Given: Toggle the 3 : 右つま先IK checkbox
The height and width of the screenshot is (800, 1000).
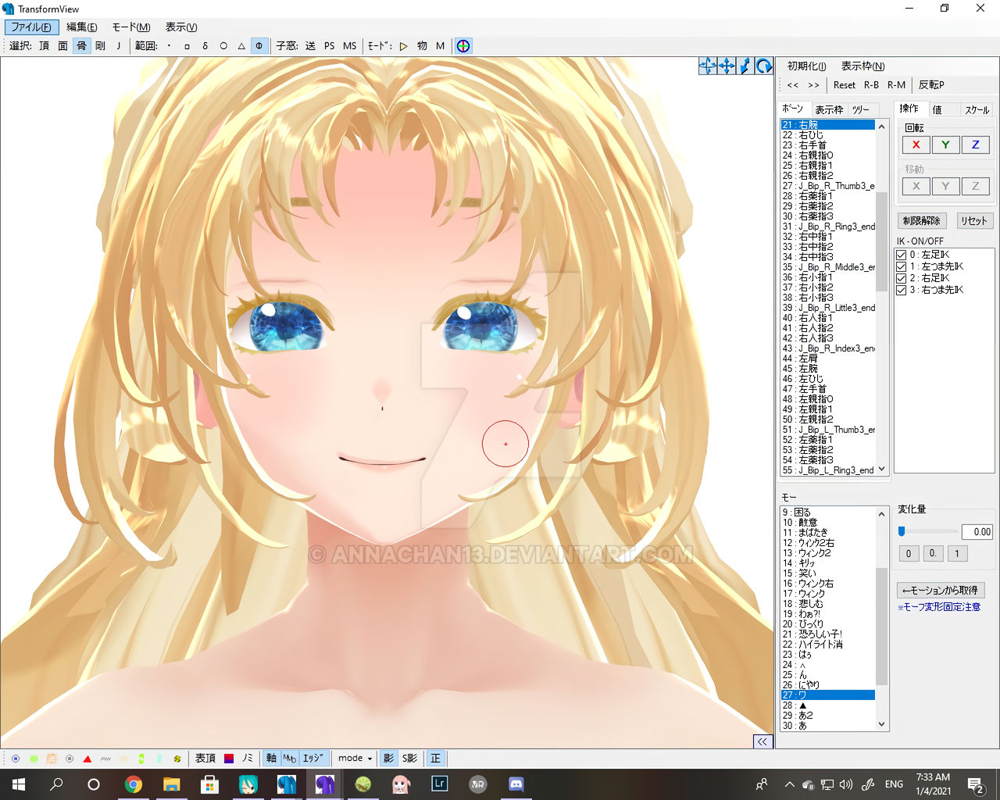Looking at the screenshot, I should [902, 290].
